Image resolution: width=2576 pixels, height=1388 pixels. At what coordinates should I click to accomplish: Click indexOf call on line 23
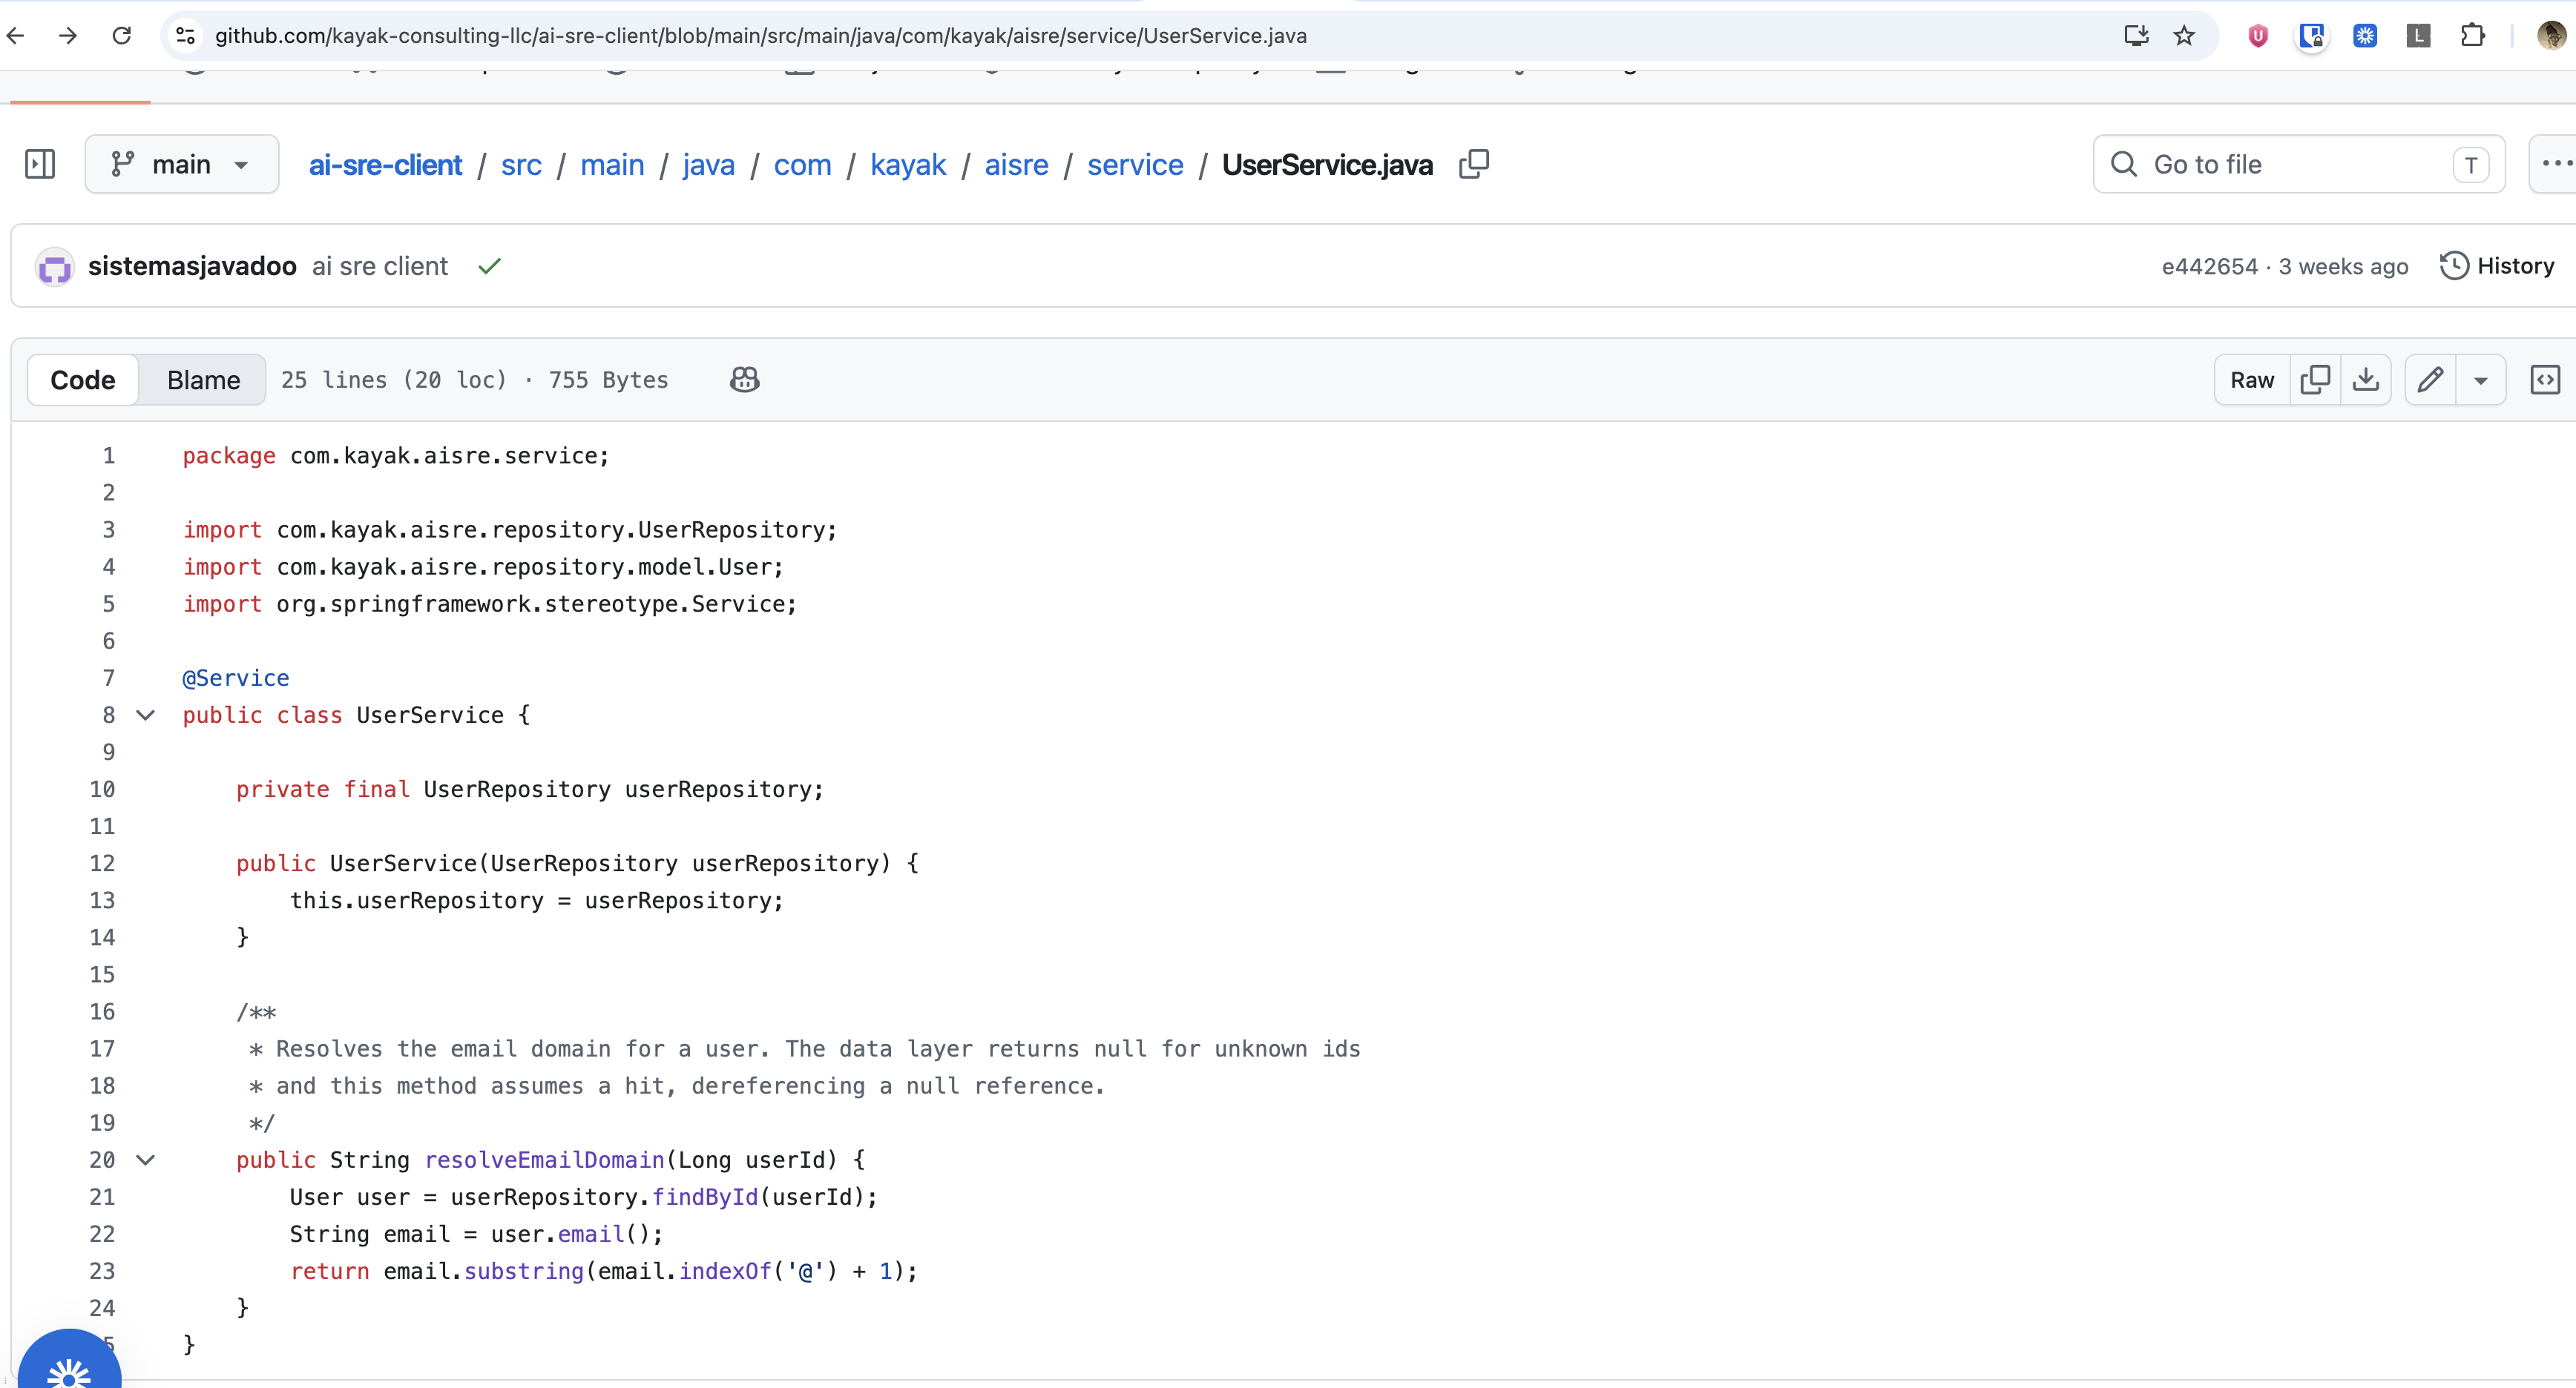[x=726, y=1271]
